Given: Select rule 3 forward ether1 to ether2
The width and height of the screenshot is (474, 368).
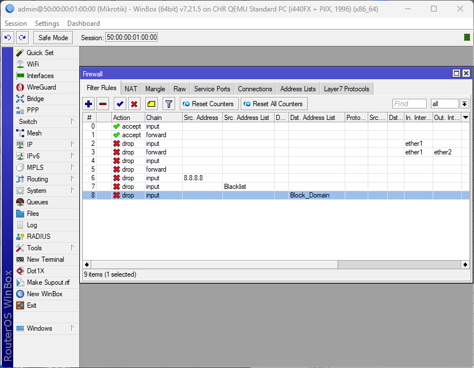Looking at the screenshot, I should [x=276, y=152].
